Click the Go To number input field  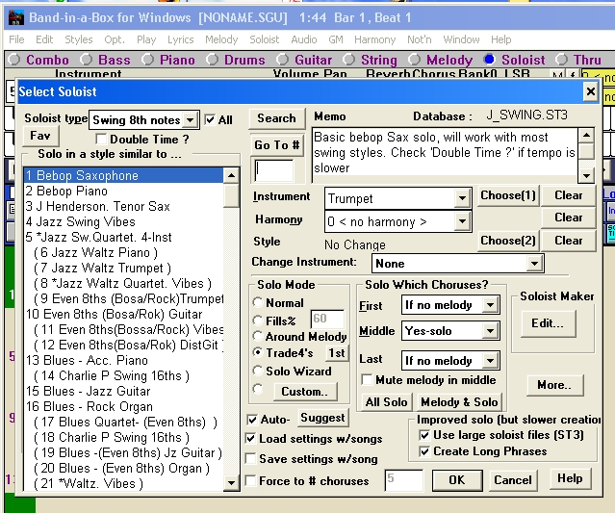point(273,170)
